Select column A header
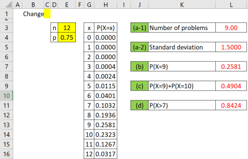 click(18, 5)
